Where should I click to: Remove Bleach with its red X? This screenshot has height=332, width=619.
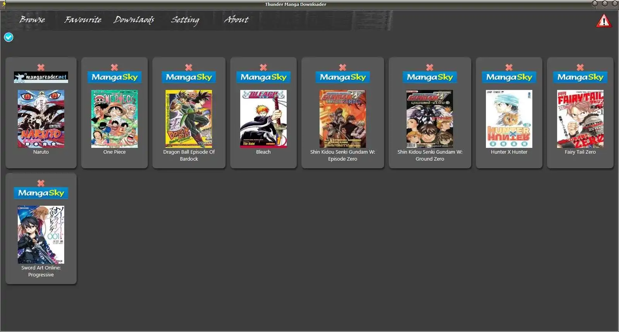(263, 67)
